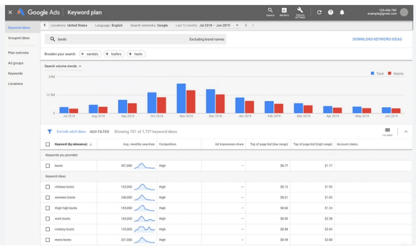Open Tools & Settings wrench icon
Viewport: 416px width, 250px height.
[x=300, y=11]
